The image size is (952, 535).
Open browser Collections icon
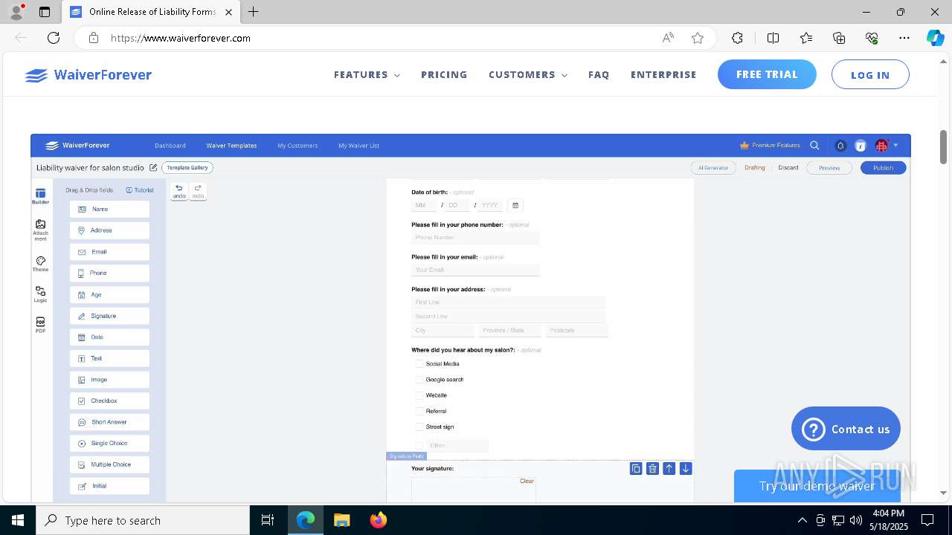839,38
